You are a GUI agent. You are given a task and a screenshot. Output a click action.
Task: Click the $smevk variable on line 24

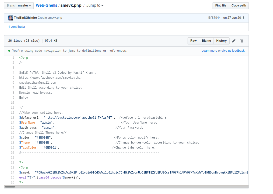pos(24,173)
